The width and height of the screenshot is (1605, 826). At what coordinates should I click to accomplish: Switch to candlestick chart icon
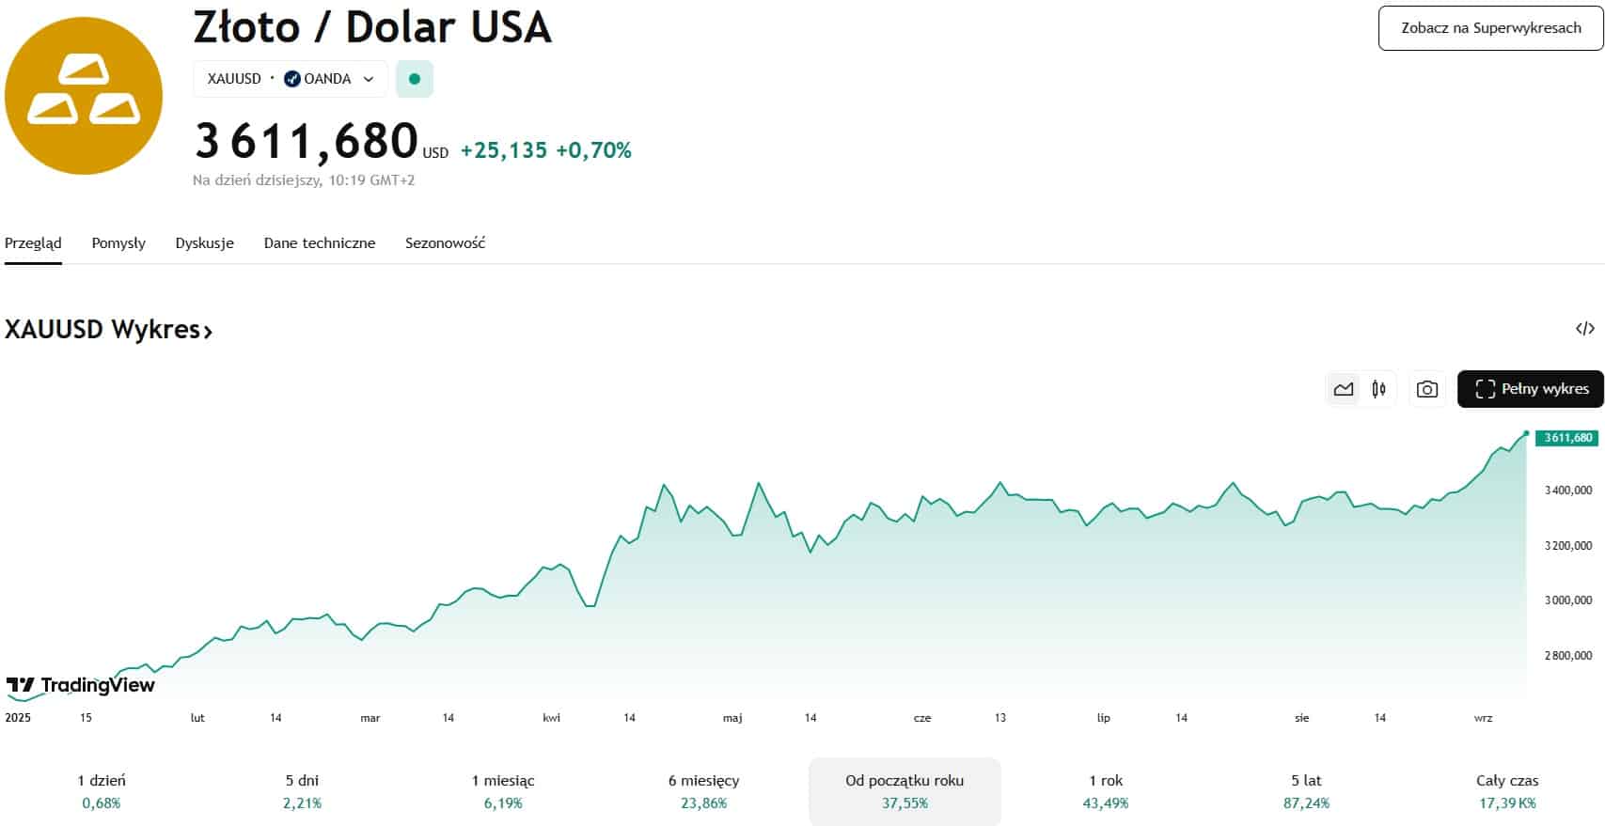coord(1378,389)
